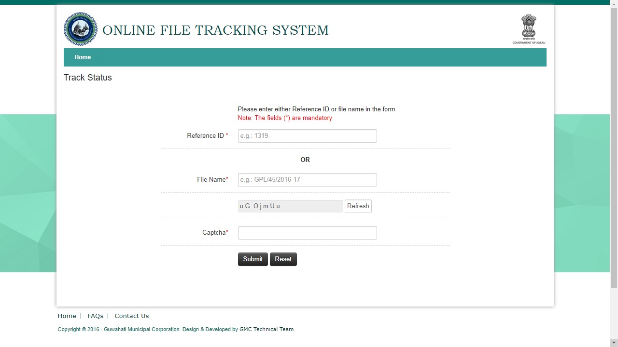Open the FAQs footer link
This screenshot has width=618, height=347.
tap(95, 316)
